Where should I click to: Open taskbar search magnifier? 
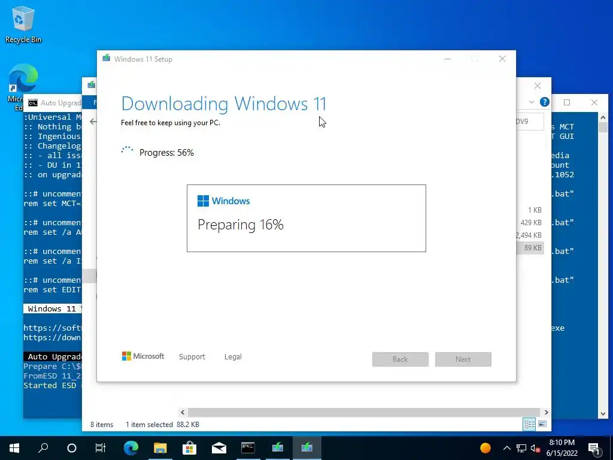43,448
